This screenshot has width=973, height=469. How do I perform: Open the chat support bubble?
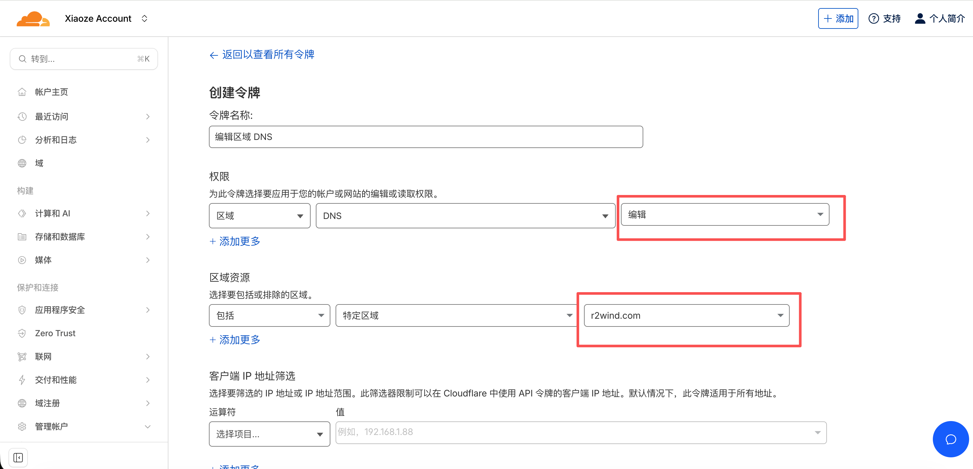point(951,439)
